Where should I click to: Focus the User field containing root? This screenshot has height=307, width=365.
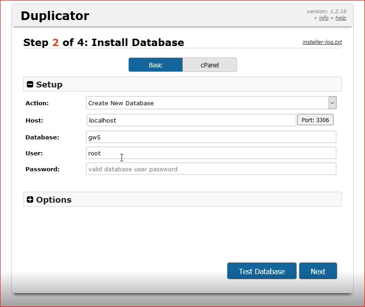point(211,153)
